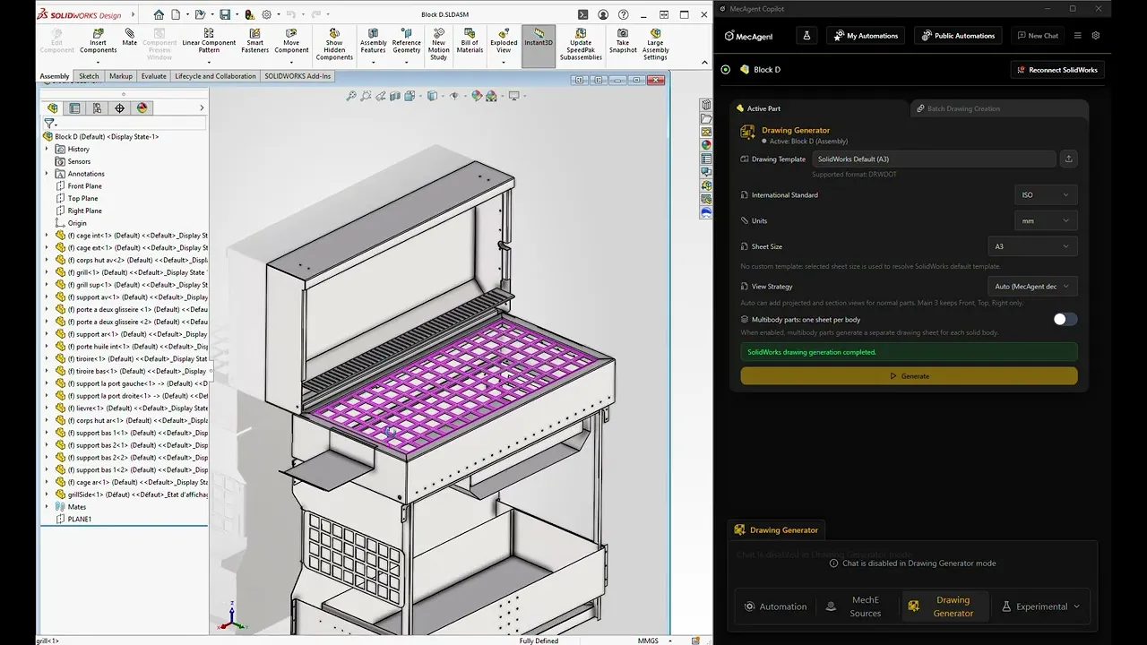The width and height of the screenshot is (1147, 645).
Task: Open PropertyManager tab icon
Action: point(74,108)
